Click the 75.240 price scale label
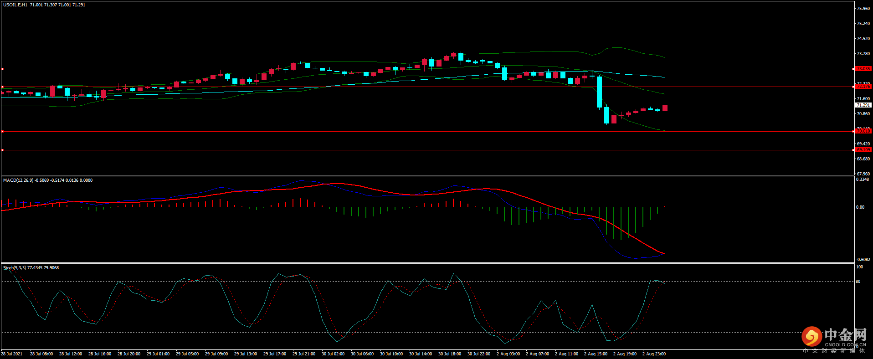 tap(863, 24)
